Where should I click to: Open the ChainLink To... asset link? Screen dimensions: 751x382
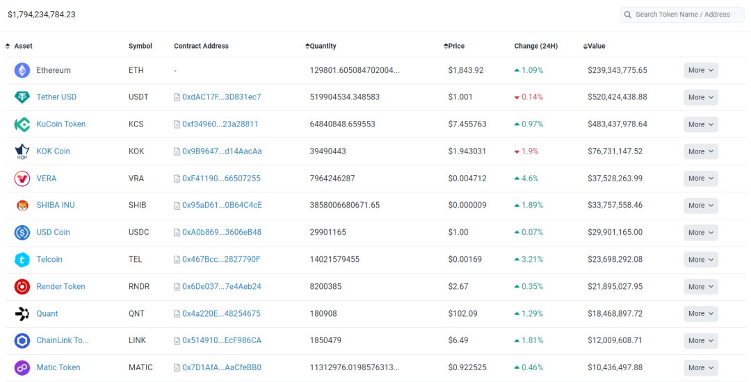point(63,340)
